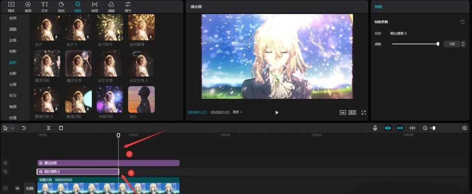The width and height of the screenshot is (472, 194).
Task: Expand the pointer tool dropdown arrow
Action: [12, 128]
